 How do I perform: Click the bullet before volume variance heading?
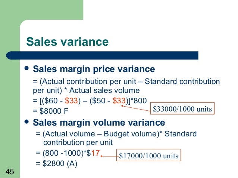pyautogui.click(x=26, y=122)
